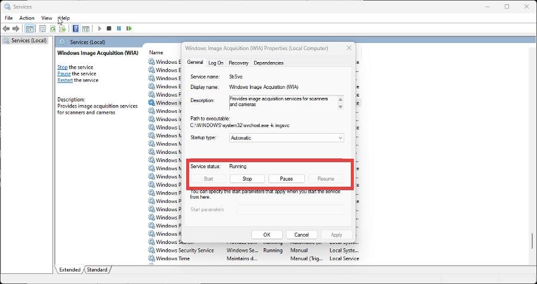Click the gear icon beside Windows Security Service
Screen dimensions: 537x284
click(x=152, y=251)
